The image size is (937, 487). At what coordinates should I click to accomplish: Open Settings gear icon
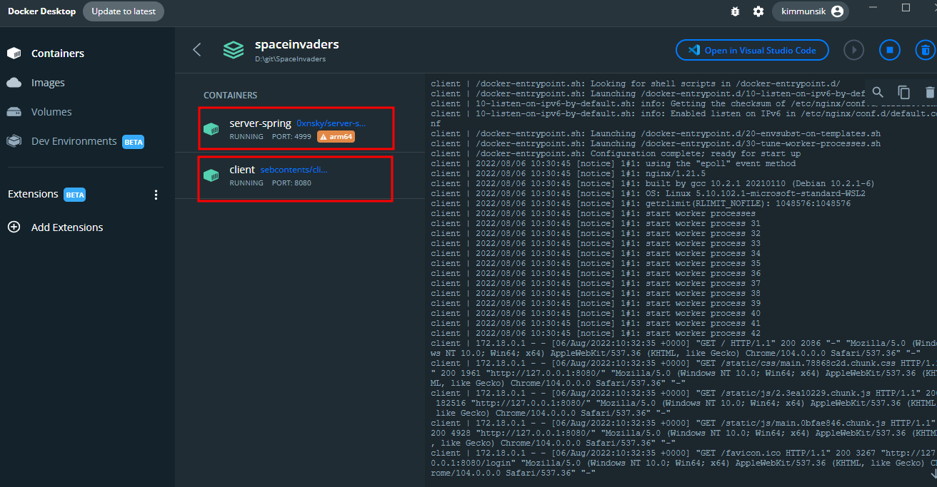tap(758, 11)
